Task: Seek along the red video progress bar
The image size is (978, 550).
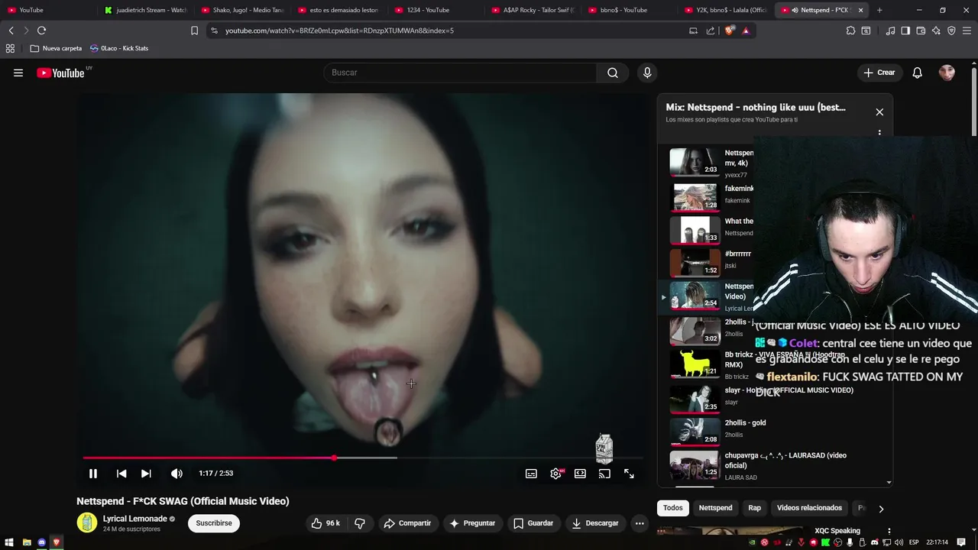Action: pos(362,458)
